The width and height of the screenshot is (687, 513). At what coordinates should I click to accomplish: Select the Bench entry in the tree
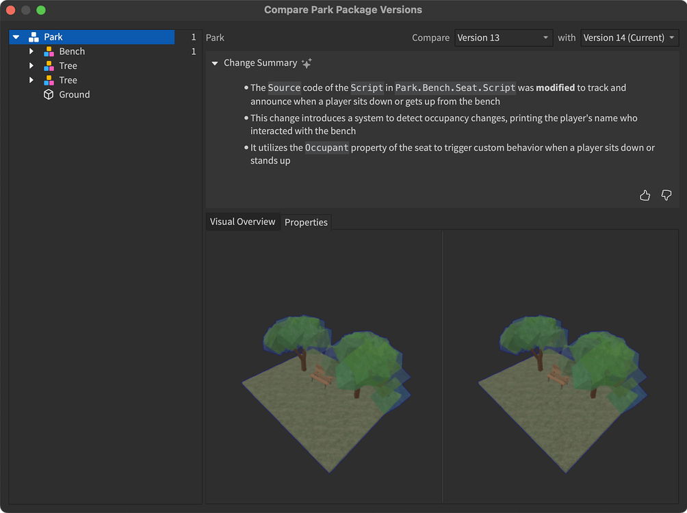click(70, 51)
